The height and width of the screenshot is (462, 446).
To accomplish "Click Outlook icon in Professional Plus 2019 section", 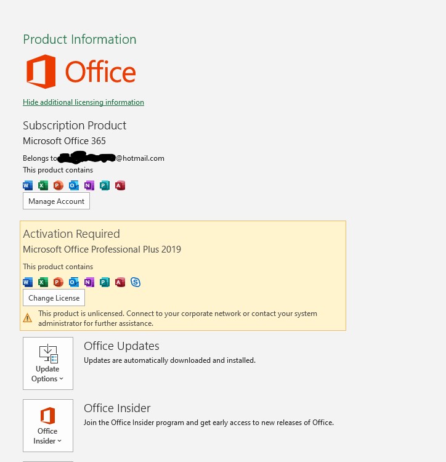I will coord(74,282).
